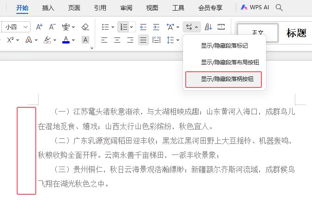Click the increase font size icon
The width and height of the screenshot is (312, 223).
[39, 27]
